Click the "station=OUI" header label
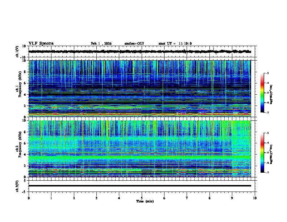This screenshot has height=222, width=287. (x=134, y=44)
